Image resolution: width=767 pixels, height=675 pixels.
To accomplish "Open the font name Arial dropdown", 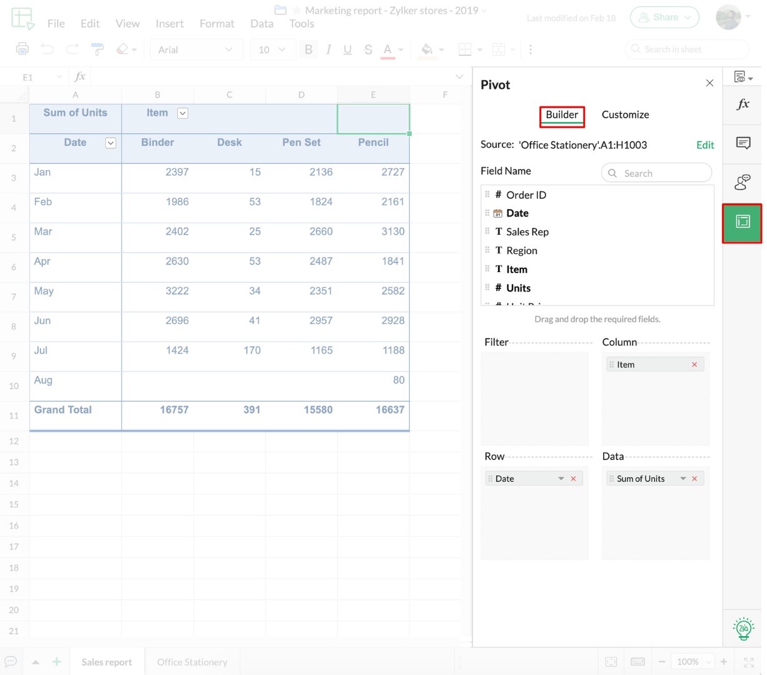I will (x=195, y=49).
